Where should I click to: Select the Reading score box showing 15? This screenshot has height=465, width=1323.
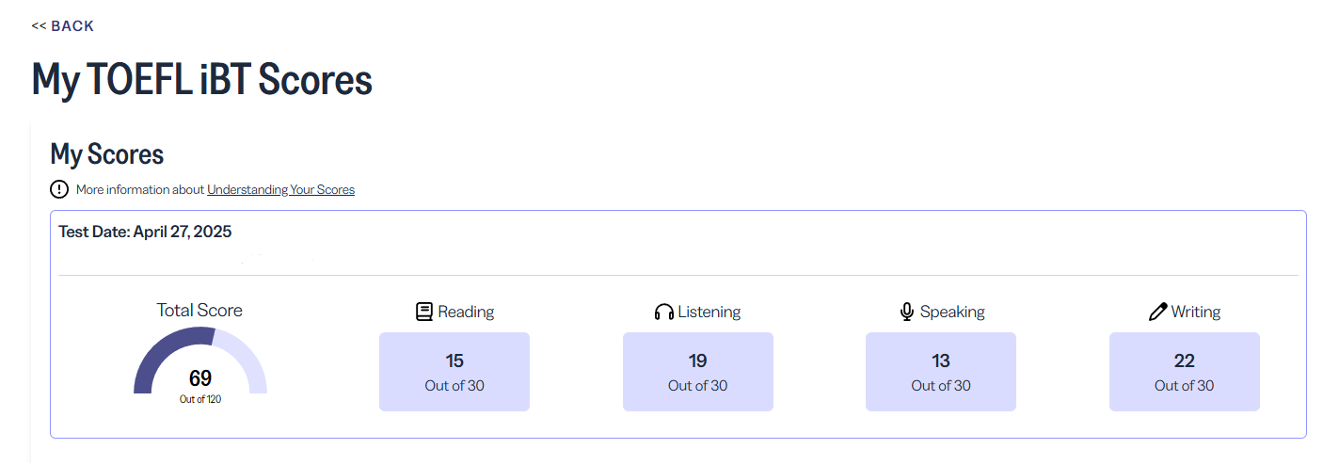454,372
